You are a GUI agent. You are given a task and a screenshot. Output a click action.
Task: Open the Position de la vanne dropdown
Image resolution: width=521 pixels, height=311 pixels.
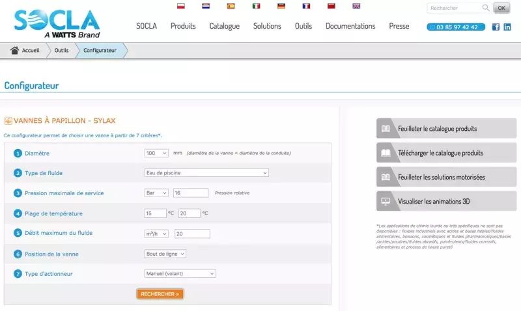coord(165,254)
